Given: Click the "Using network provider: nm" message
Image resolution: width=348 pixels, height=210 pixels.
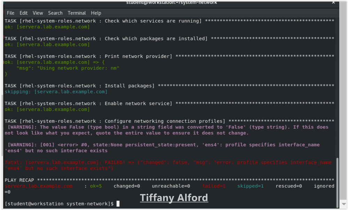Looking at the screenshot, I should coord(68,68).
